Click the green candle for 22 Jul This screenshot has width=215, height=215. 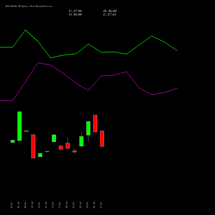pyautogui.click(x=81, y=141)
